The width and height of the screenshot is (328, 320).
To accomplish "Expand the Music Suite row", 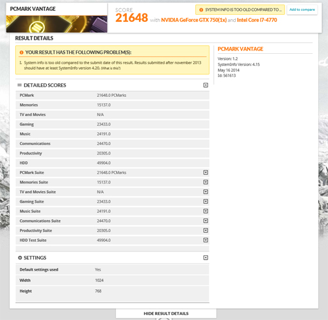I will (x=206, y=211).
